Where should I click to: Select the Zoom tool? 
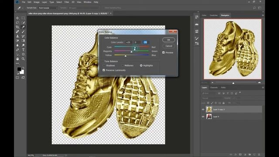pos(23,59)
